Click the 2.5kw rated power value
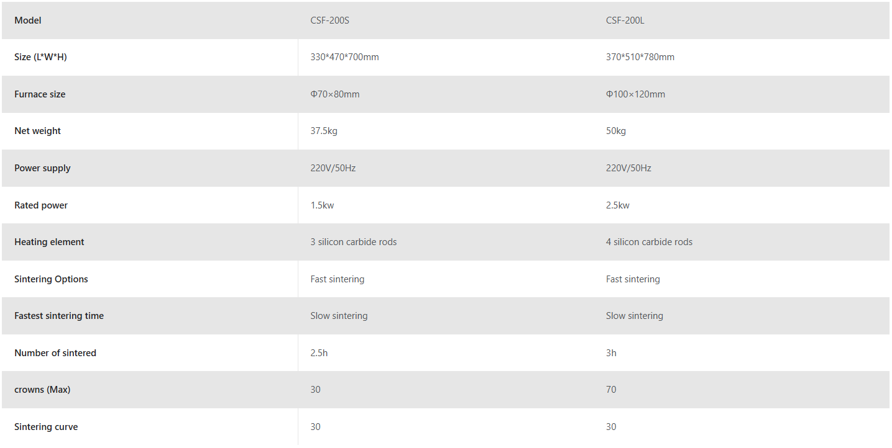 click(x=617, y=205)
